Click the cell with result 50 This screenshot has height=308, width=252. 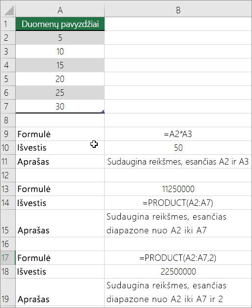pyautogui.click(x=178, y=148)
